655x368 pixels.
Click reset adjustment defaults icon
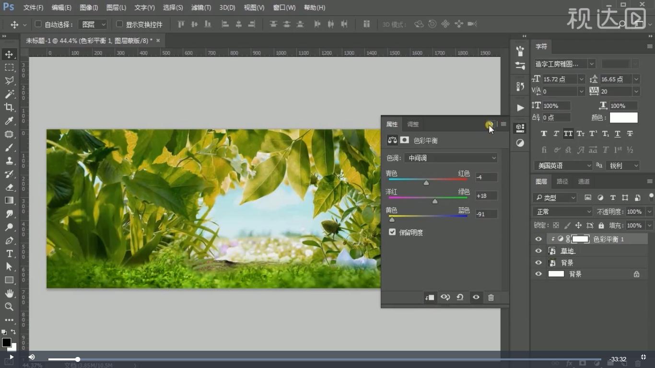click(x=460, y=298)
